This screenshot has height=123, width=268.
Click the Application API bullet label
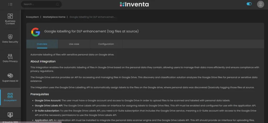[x=44, y=120]
